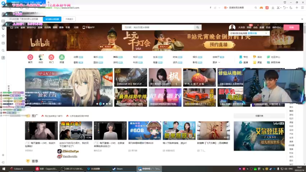The image size is (306, 172).
Task: Open the 社区中心 community icon
Action: (x=269, y=57)
